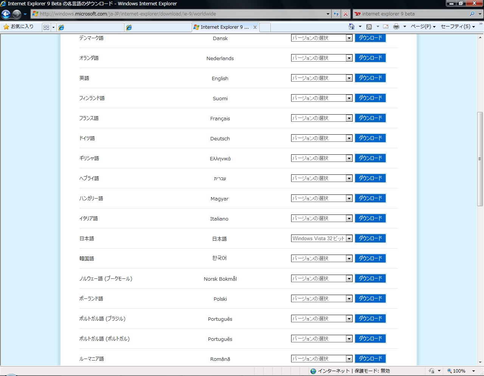This screenshot has width=484, height=376.
Task: Download the Deutsch version
Action: [x=370, y=138]
